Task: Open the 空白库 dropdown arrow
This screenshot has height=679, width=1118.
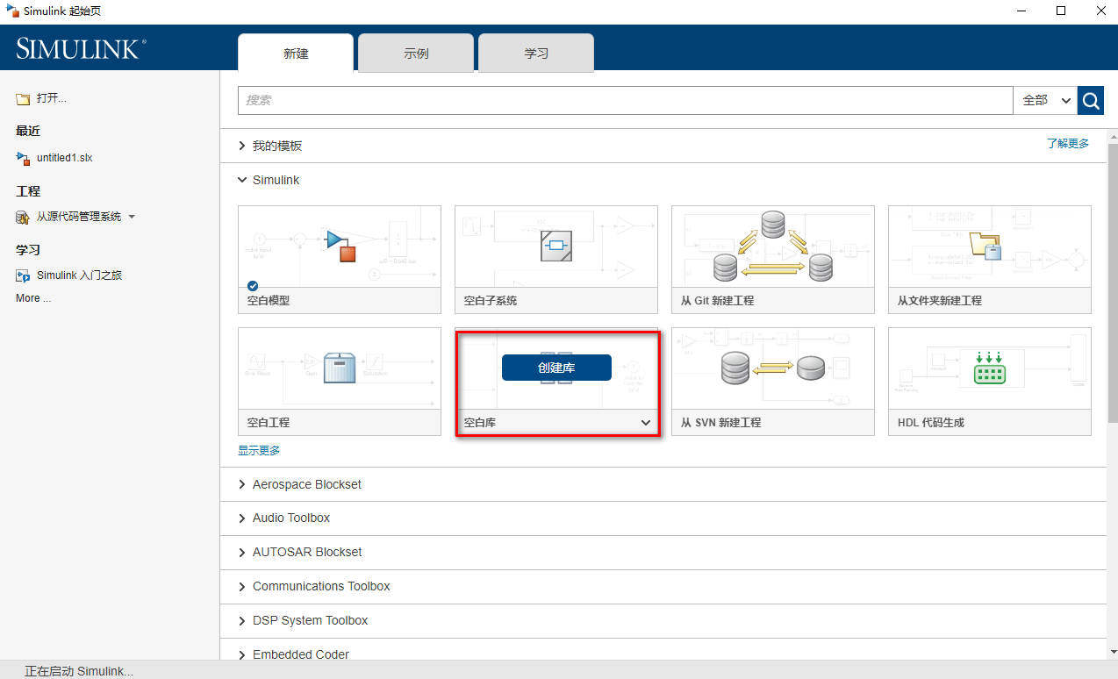Action: [646, 423]
